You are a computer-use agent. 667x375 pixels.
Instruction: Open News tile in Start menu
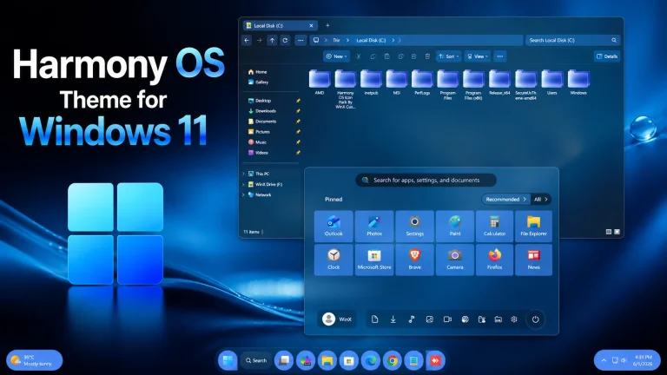coord(533,260)
